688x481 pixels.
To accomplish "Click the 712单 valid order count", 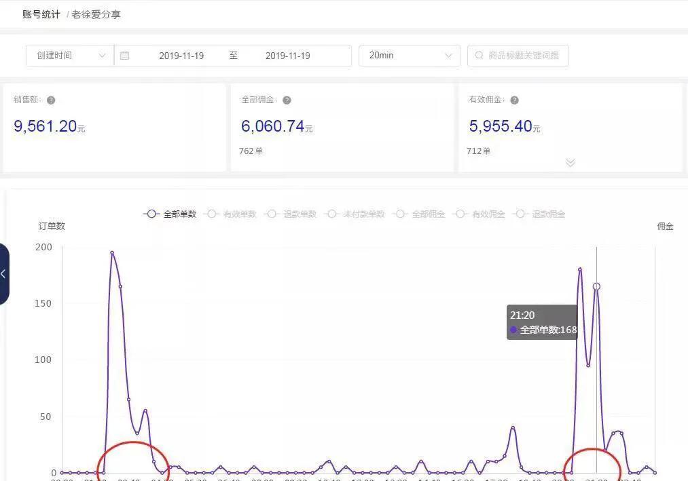I will point(479,151).
